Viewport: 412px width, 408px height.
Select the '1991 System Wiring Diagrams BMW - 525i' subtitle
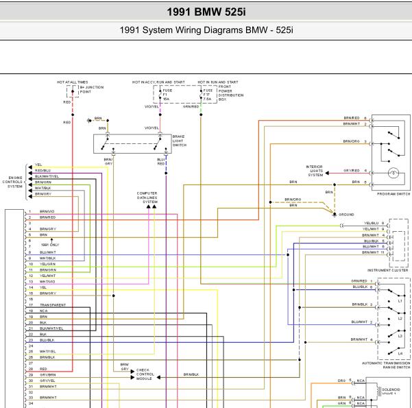(x=206, y=30)
